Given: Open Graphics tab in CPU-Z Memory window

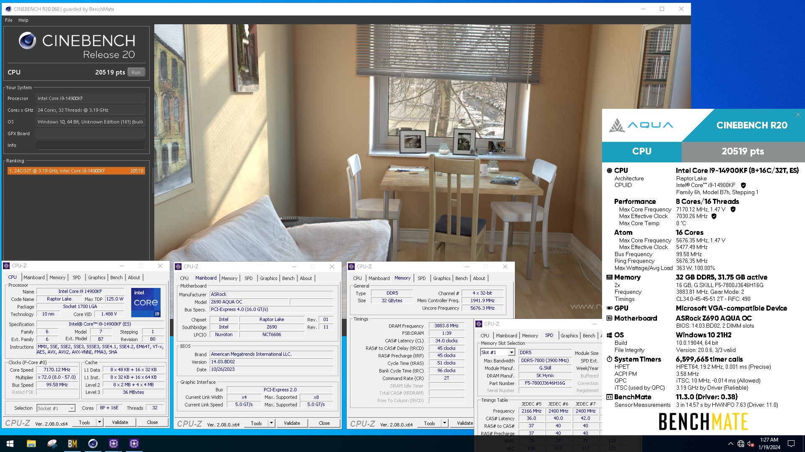Looking at the screenshot, I should [442, 278].
